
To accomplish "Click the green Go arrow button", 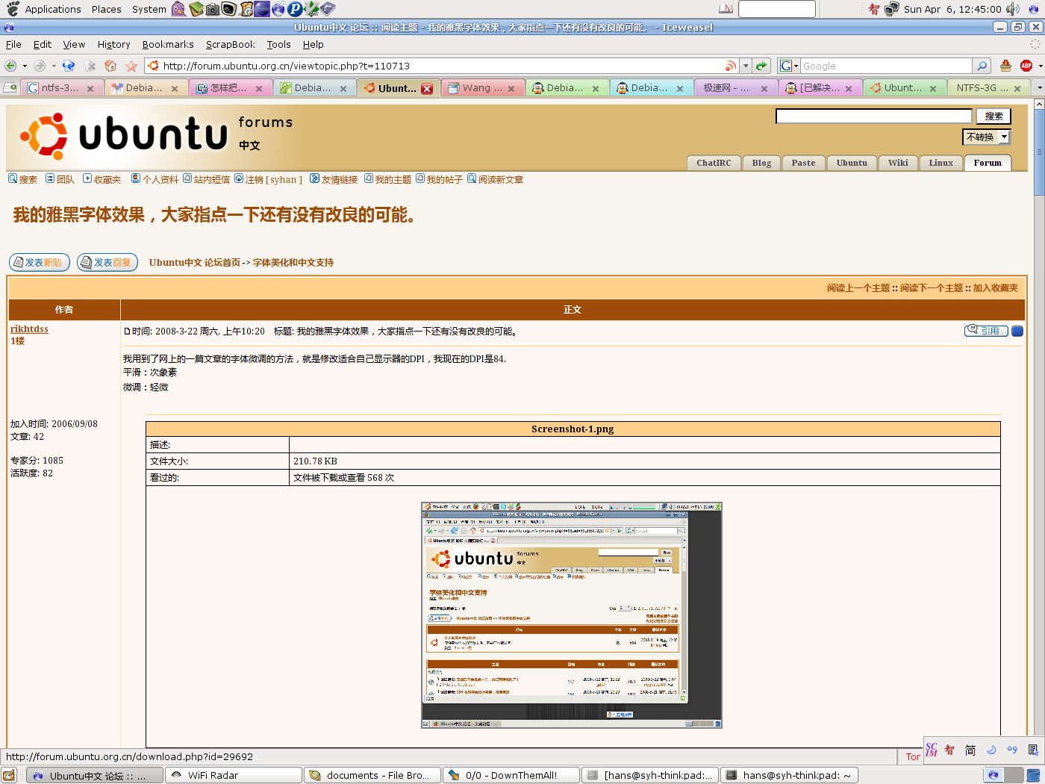I will [761, 66].
